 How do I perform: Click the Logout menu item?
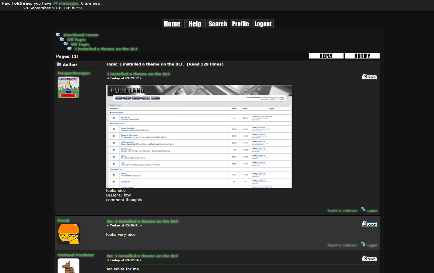tap(263, 24)
